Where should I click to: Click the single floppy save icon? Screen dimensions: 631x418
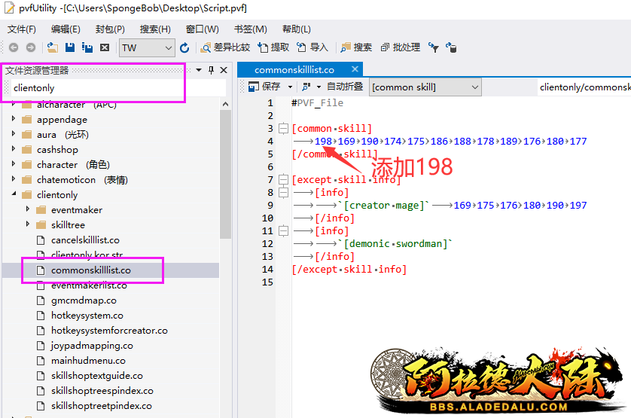click(x=70, y=47)
